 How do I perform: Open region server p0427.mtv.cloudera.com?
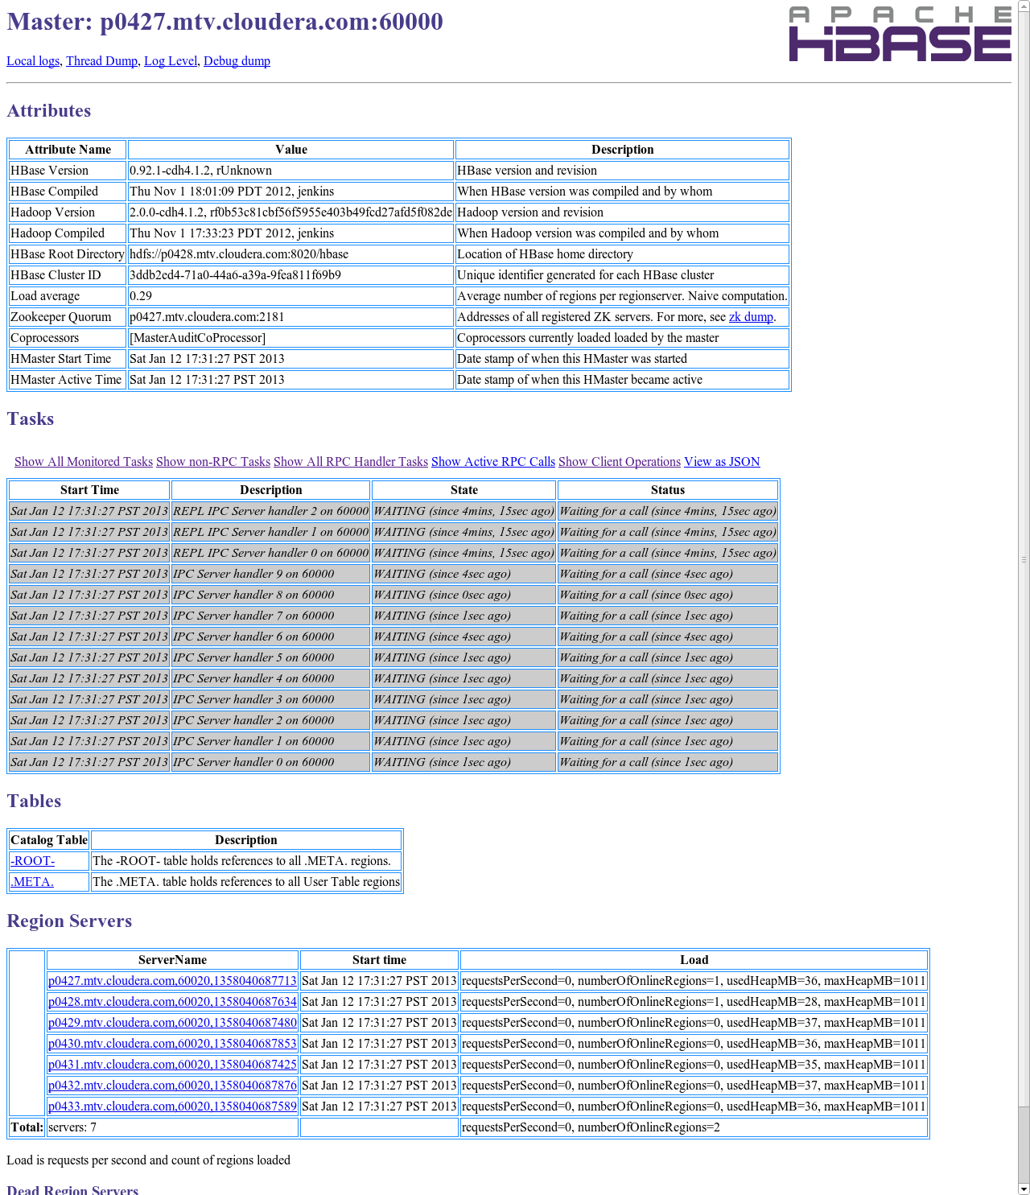(x=172, y=980)
